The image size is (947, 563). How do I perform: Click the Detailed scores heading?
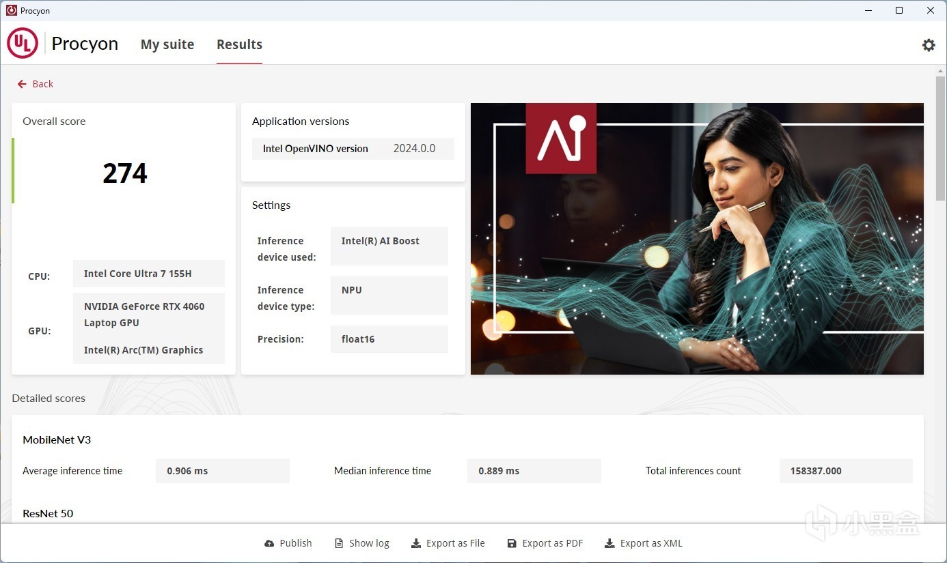coord(49,399)
